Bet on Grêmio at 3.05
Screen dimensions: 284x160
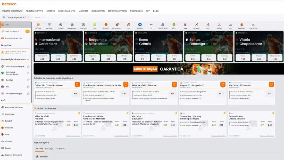(x=174, y=58)
